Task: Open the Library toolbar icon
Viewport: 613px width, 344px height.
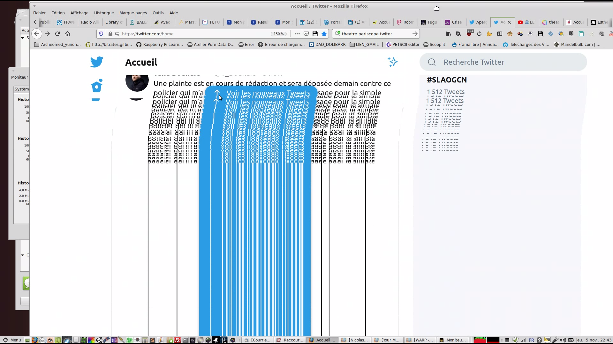Action: [449, 34]
